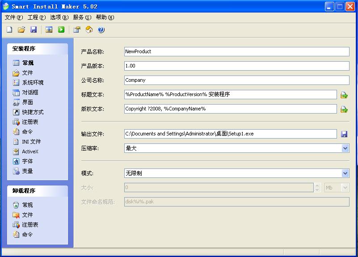This screenshot has height=257, width=358.
Task: Click the 标题文本 input field
Action: (x=230, y=94)
